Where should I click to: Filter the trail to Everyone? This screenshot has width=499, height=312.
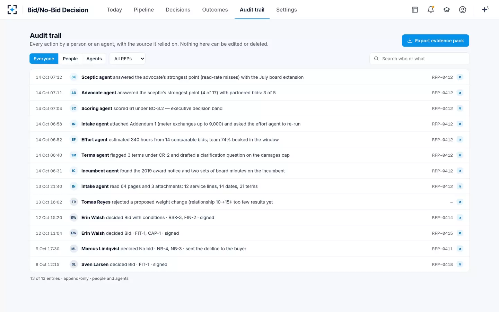(44, 59)
